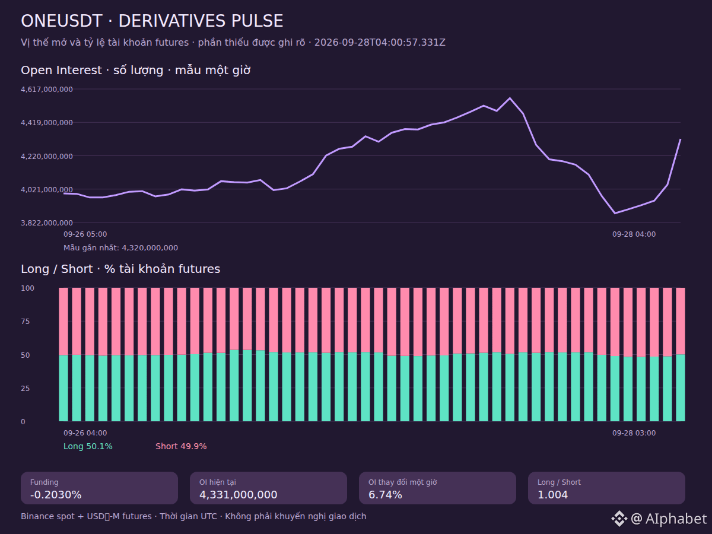Click the Long 50.1% legend label
712x534 pixels.
pyautogui.click(x=88, y=446)
